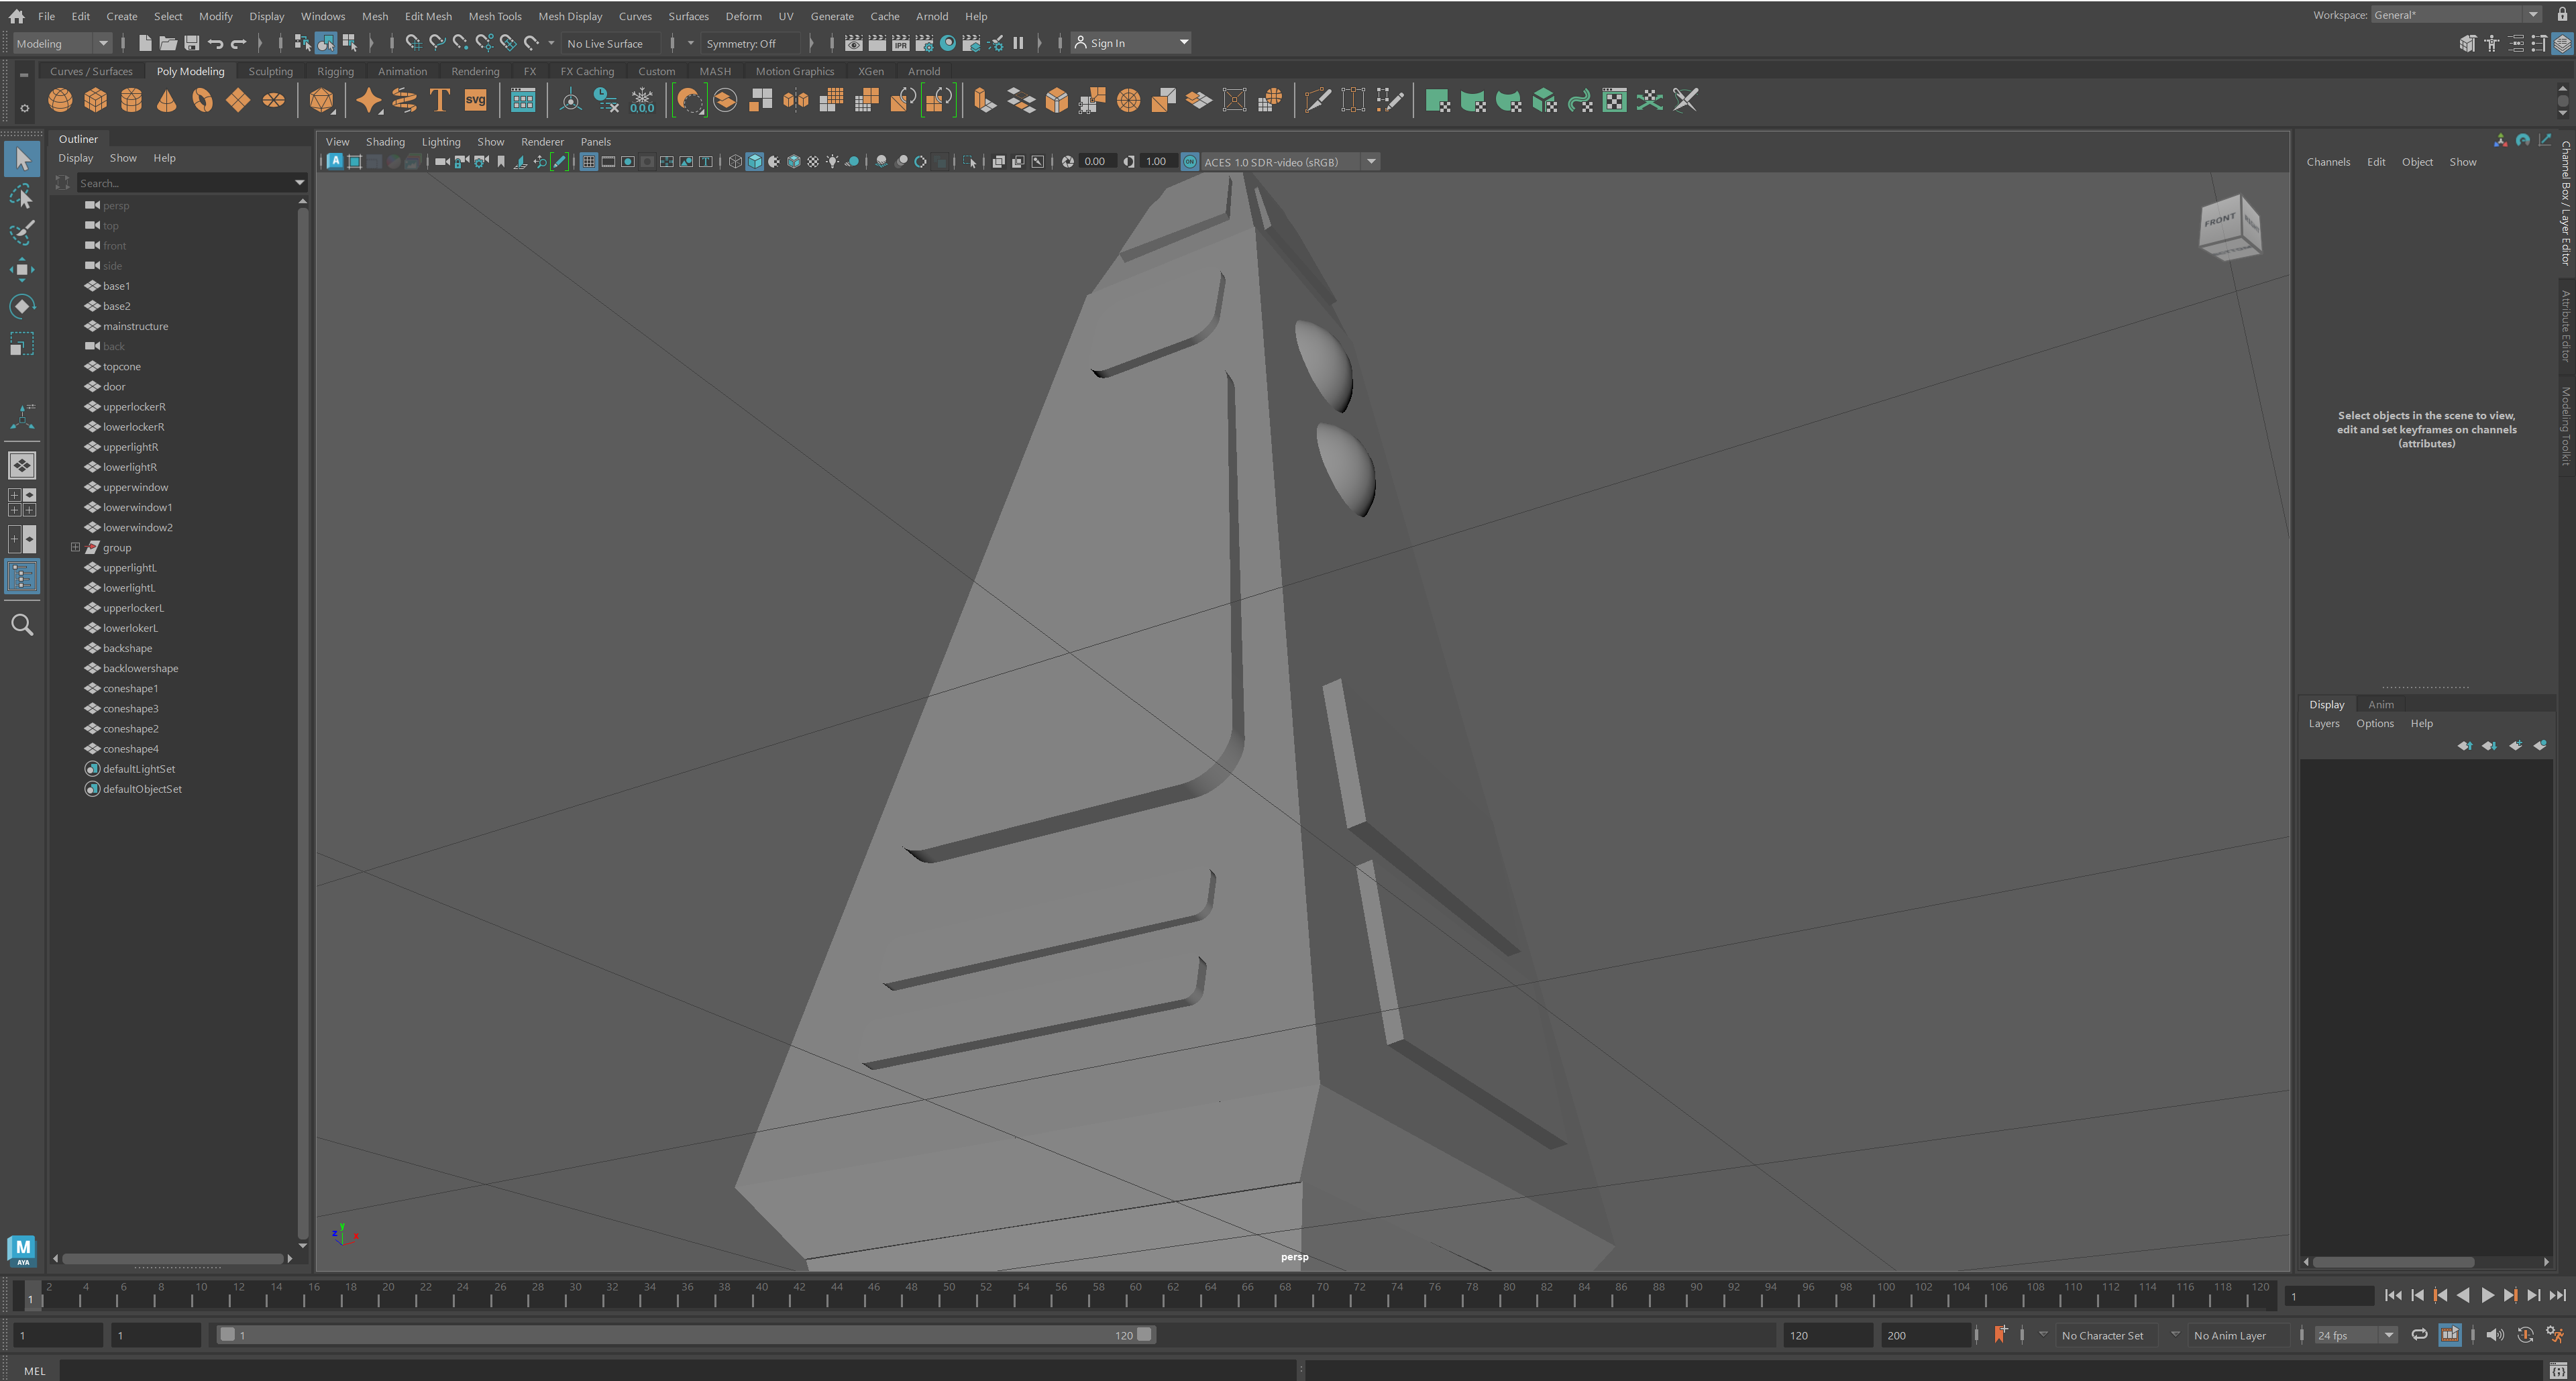The image size is (2576, 1381).
Task: Click the Save scene icon
Action: [192, 43]
